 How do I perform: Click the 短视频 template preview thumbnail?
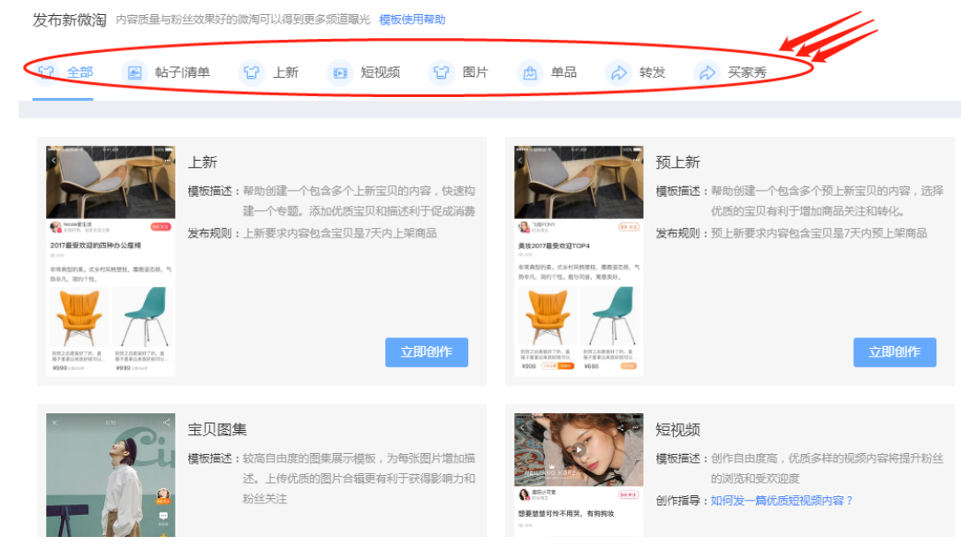[579, 475]
